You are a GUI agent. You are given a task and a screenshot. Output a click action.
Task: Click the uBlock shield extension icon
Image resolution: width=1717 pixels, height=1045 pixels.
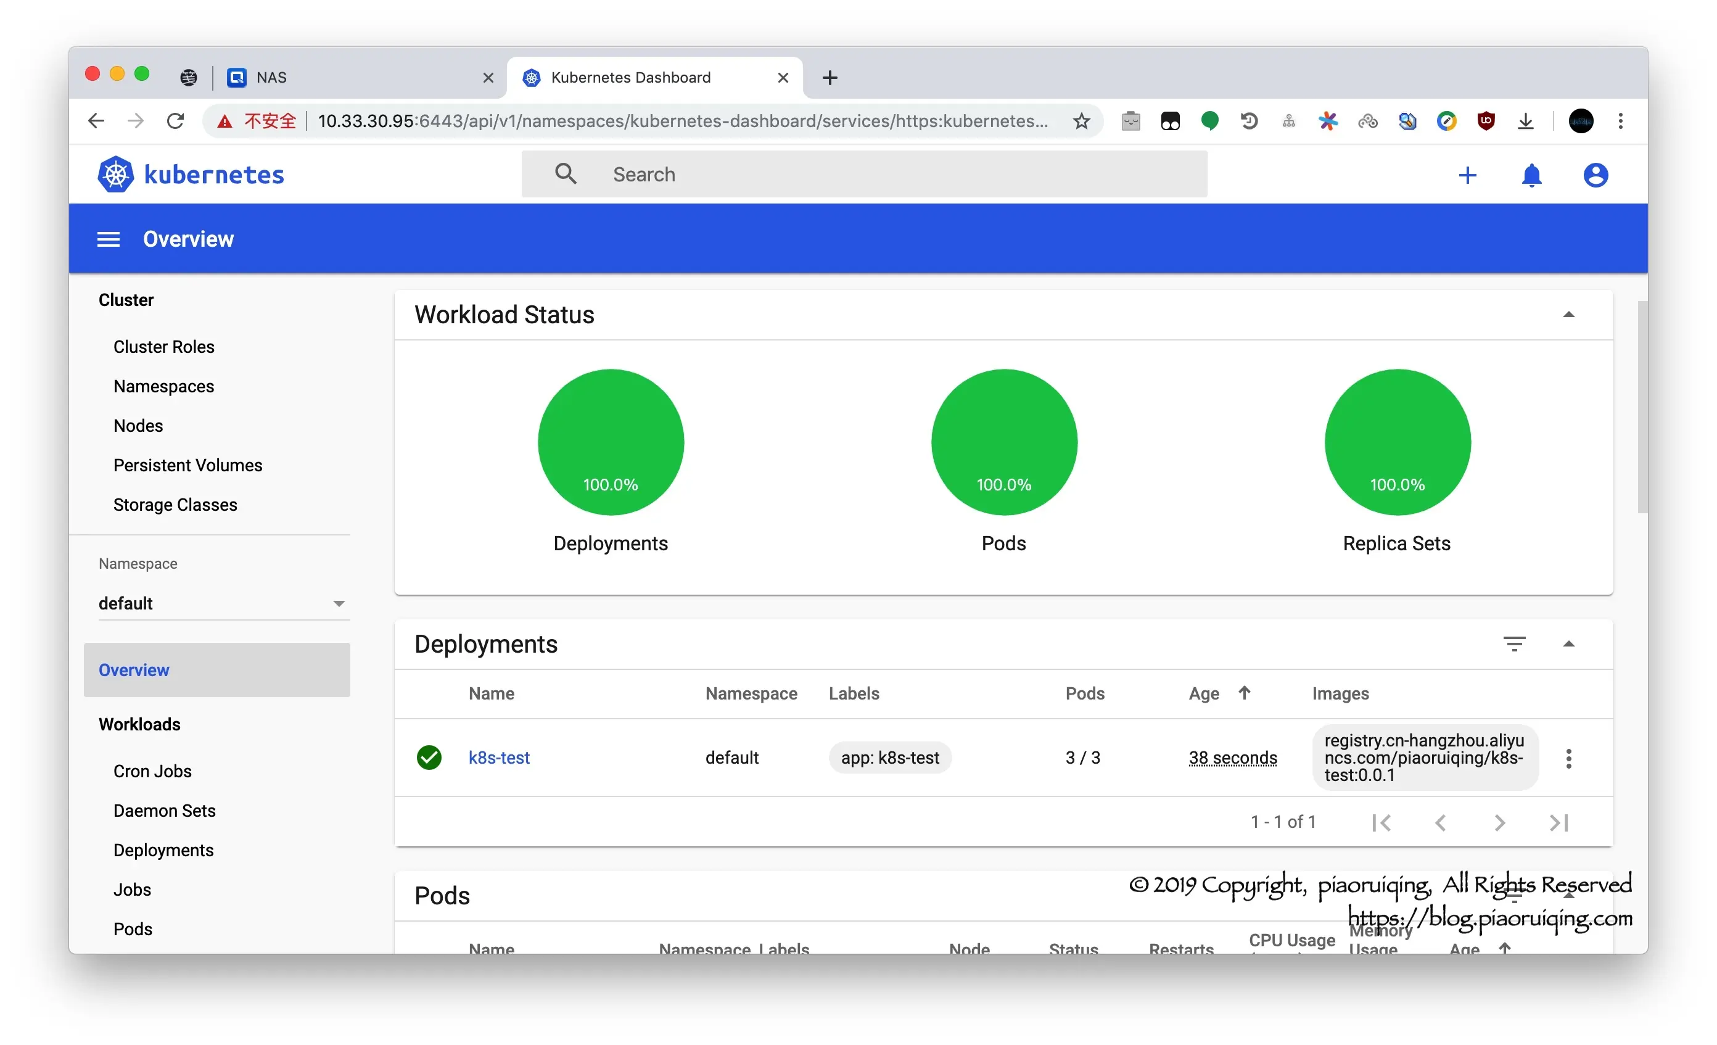pyautogui.click(x=1486, y=122)
